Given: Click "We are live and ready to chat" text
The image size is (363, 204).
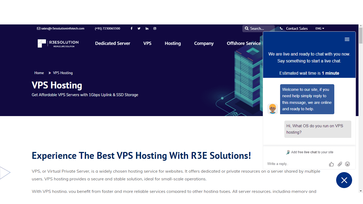Looking at the screenshot, I should pyautogui.click(x=309, y=57).
